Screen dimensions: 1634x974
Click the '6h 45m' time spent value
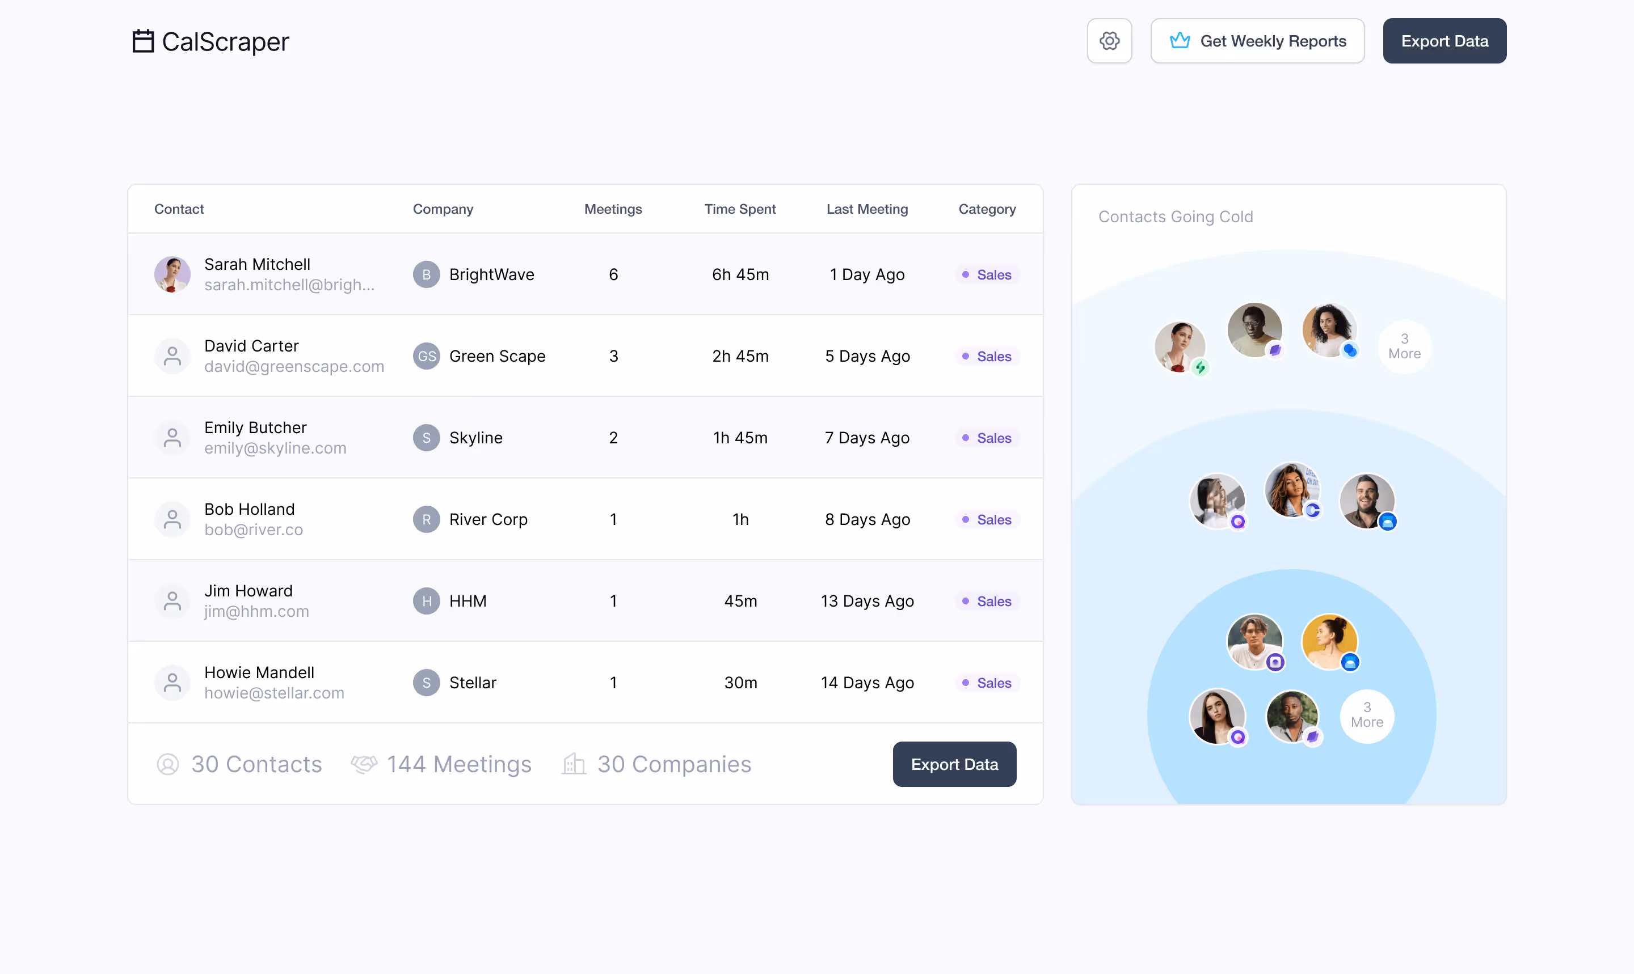[x=740, y=274]
